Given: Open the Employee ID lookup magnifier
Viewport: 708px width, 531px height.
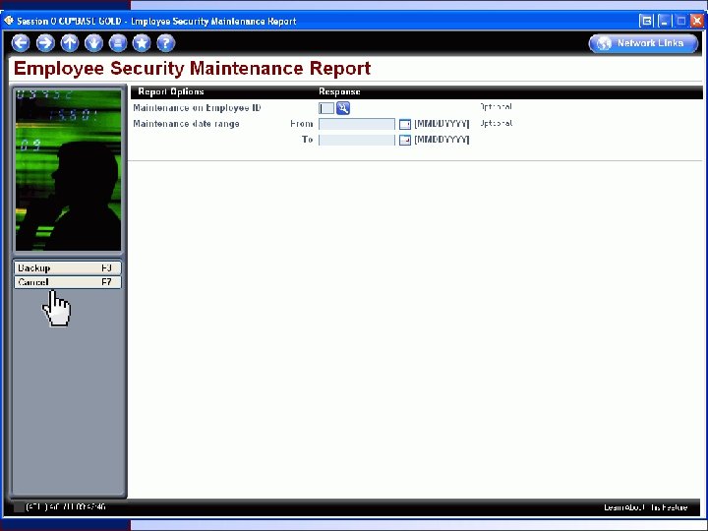Looking at the screenshot, I should (x=343, y=108).
